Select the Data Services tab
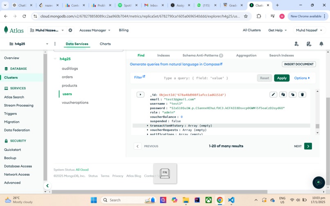The image size is (330, 206). (77, 44)
